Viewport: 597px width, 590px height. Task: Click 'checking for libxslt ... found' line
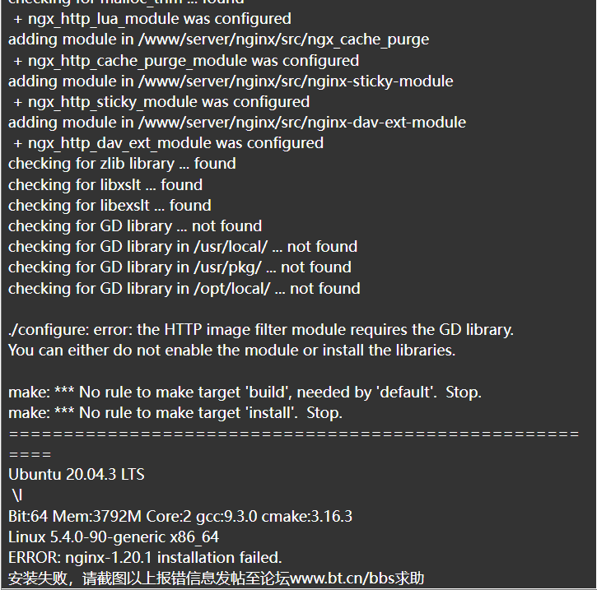(105, 185)
